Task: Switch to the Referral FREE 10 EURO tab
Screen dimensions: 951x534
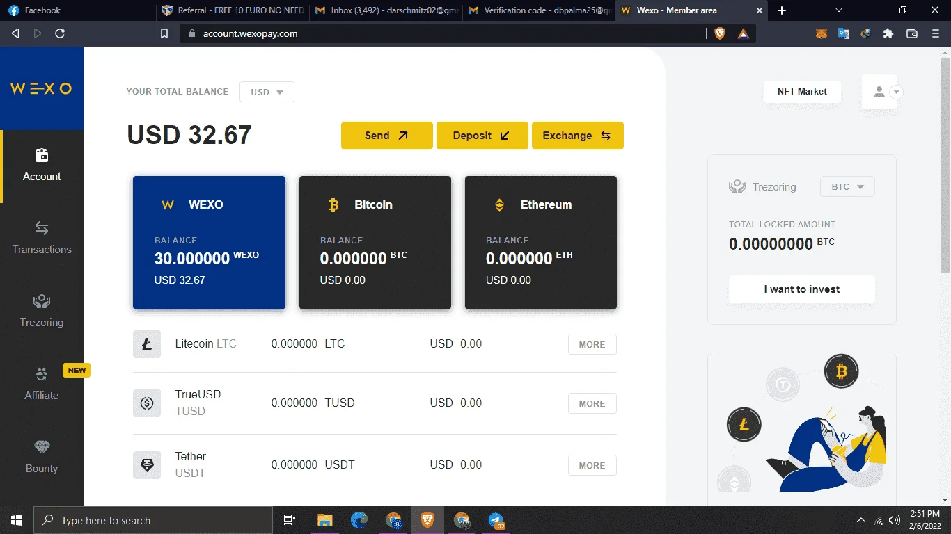Action: click(x=231, y=10)
